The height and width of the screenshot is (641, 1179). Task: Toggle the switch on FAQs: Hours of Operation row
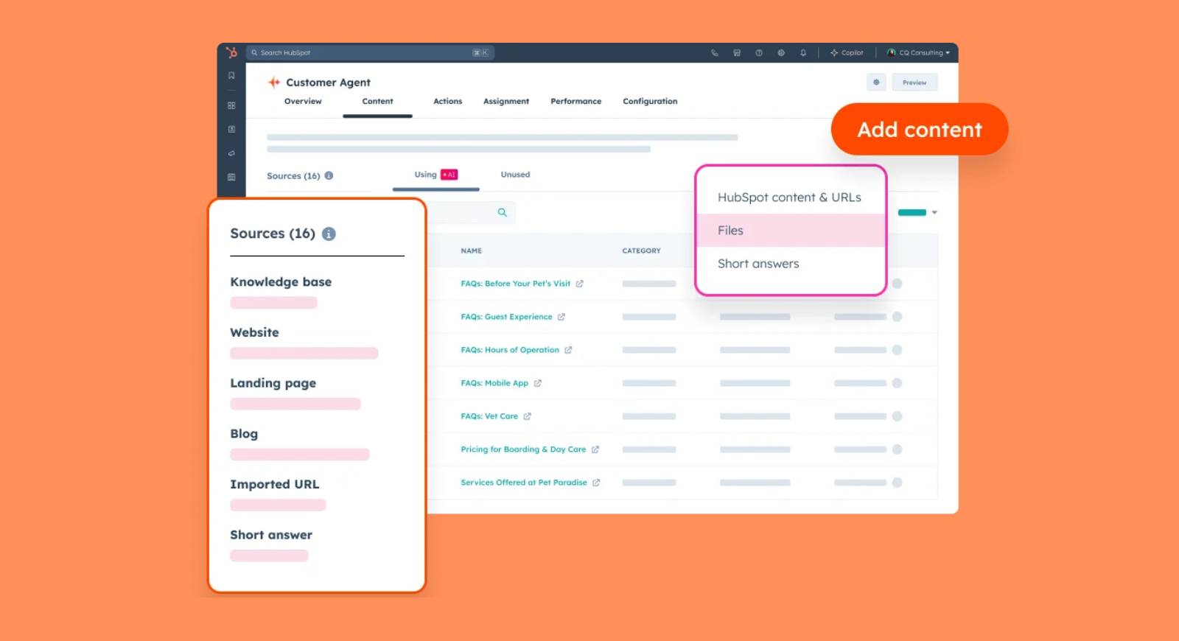[897, 350]
